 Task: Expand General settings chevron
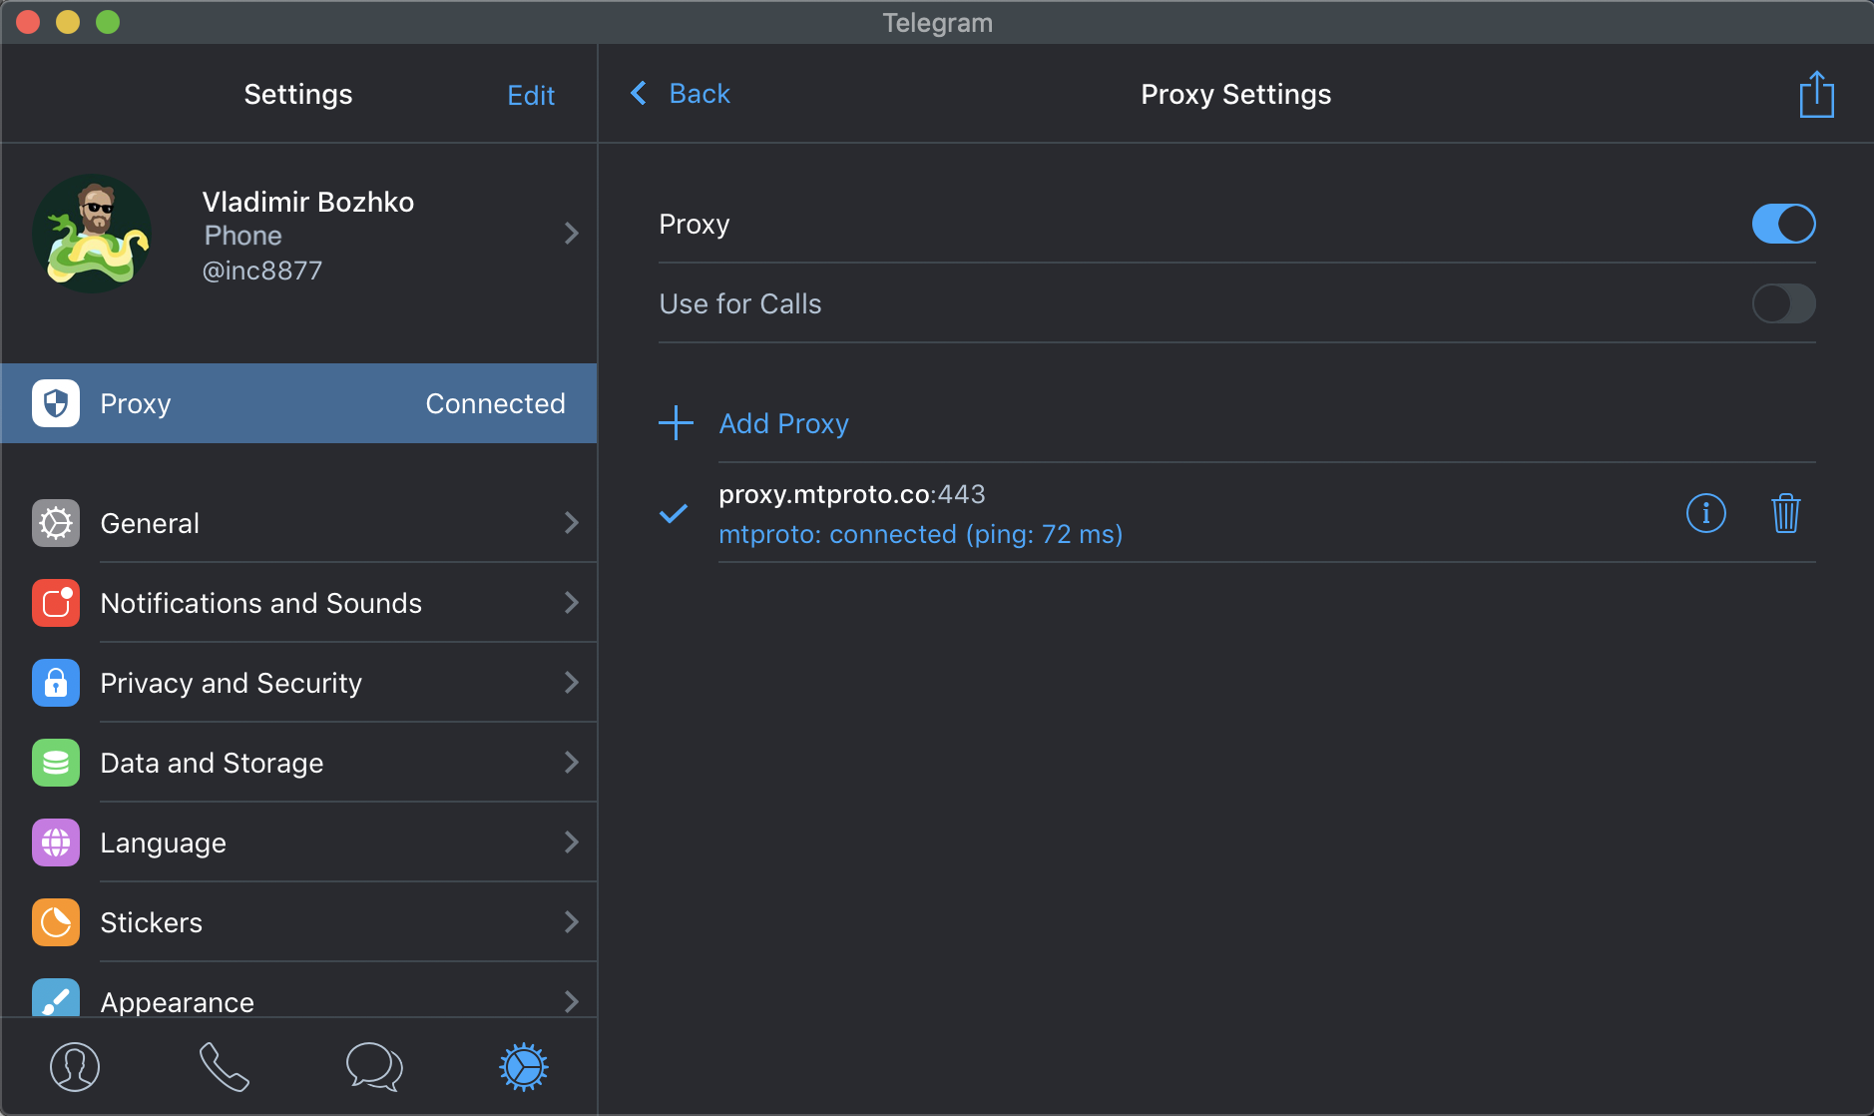point(571,523)
